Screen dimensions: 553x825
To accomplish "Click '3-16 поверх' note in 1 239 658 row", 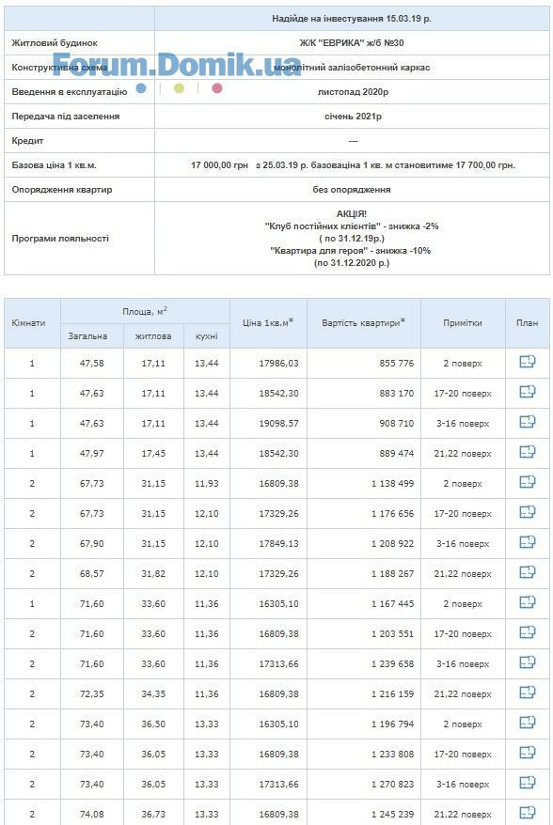I will 463,663.
